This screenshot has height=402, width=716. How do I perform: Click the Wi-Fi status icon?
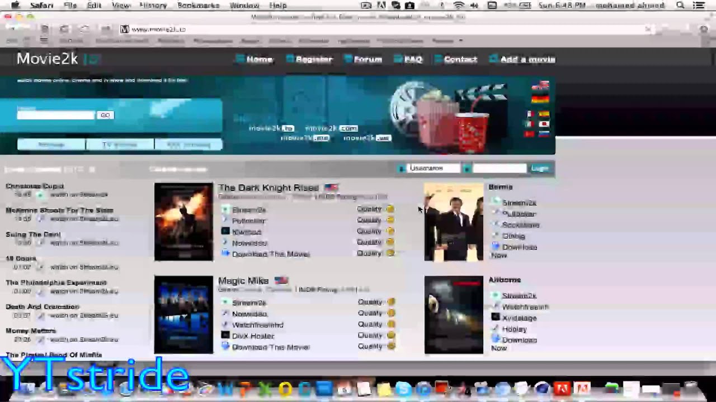459,6
